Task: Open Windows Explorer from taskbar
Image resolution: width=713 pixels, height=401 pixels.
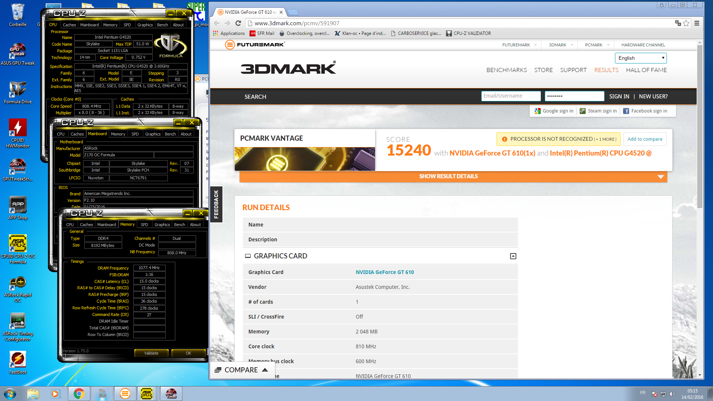Action: pos(33,394)
